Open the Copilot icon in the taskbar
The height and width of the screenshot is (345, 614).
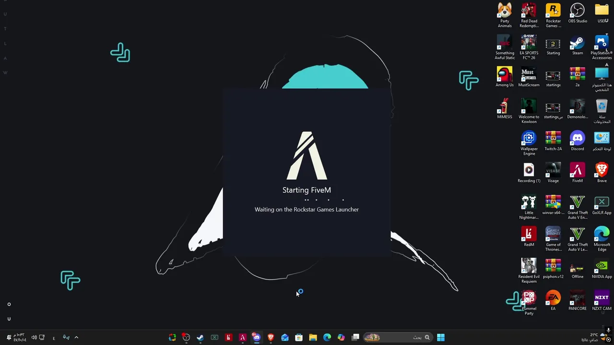click(341, 337)
